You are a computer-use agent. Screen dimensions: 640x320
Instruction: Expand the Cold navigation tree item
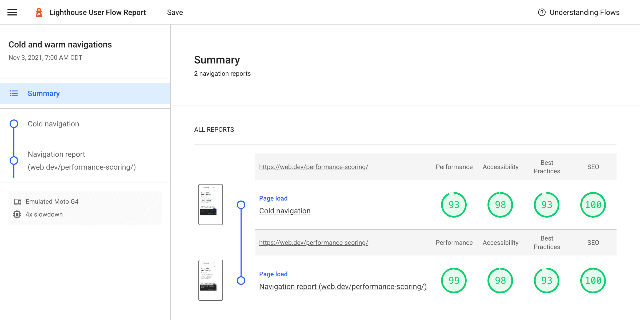click(54, 124)
